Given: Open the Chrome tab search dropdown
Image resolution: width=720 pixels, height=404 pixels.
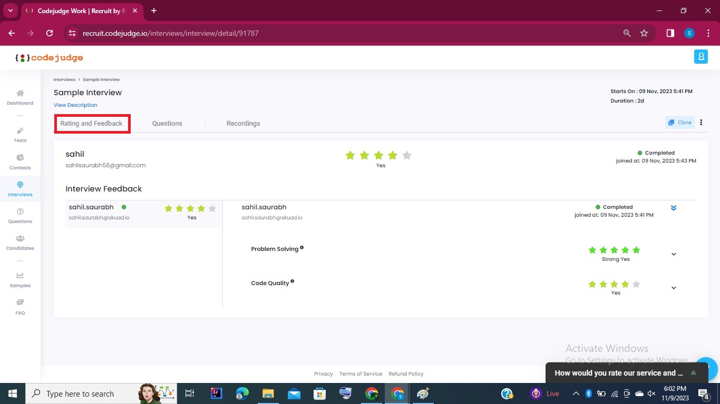Looking at the screenshot, I should (x=10, y=11).
